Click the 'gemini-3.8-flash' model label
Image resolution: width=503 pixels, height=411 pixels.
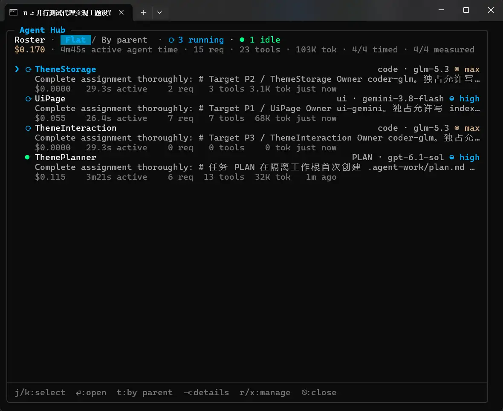tap(403, 99)
